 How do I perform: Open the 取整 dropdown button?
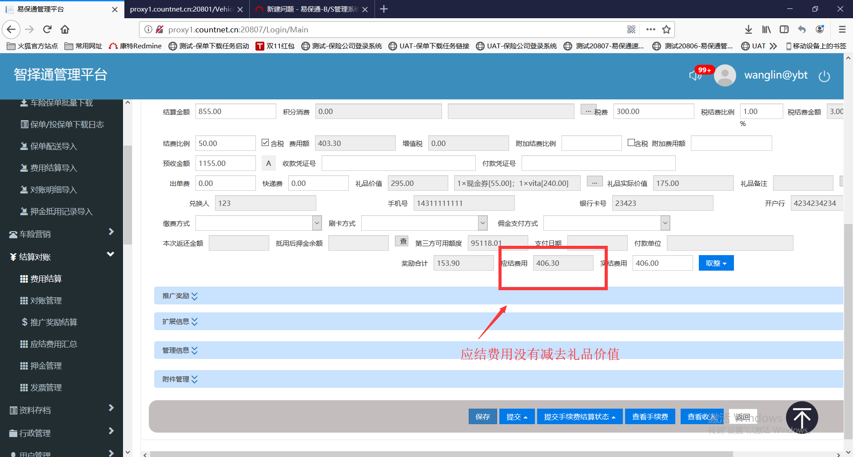point(716,263)
